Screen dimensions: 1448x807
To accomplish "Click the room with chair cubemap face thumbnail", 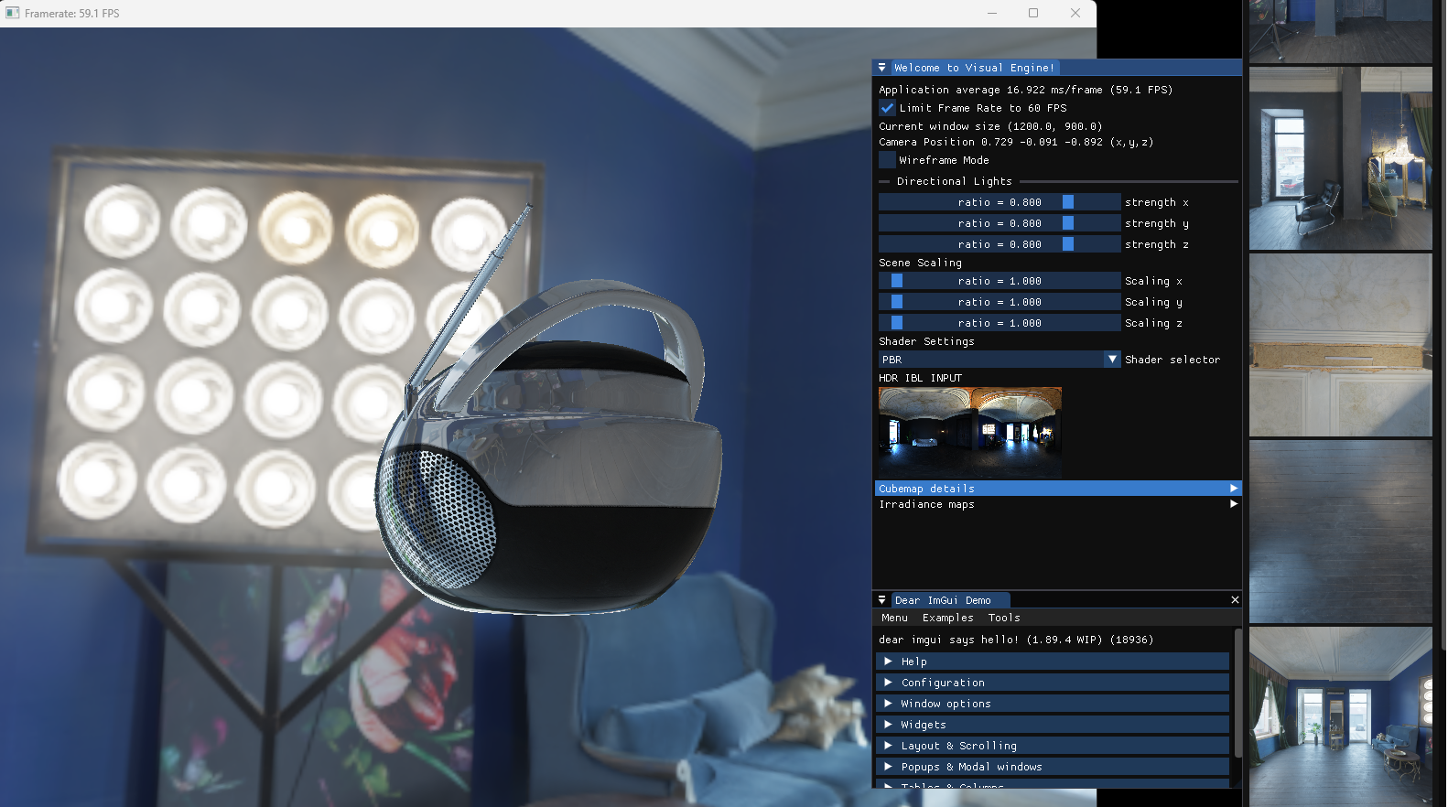I will tap(1341, 158).
